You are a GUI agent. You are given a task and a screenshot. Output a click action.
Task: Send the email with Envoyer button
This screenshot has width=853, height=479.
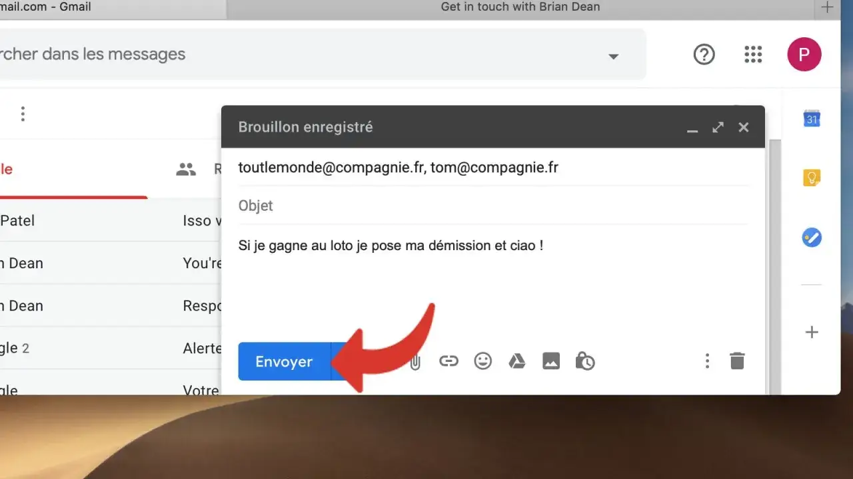coord(284,361)
